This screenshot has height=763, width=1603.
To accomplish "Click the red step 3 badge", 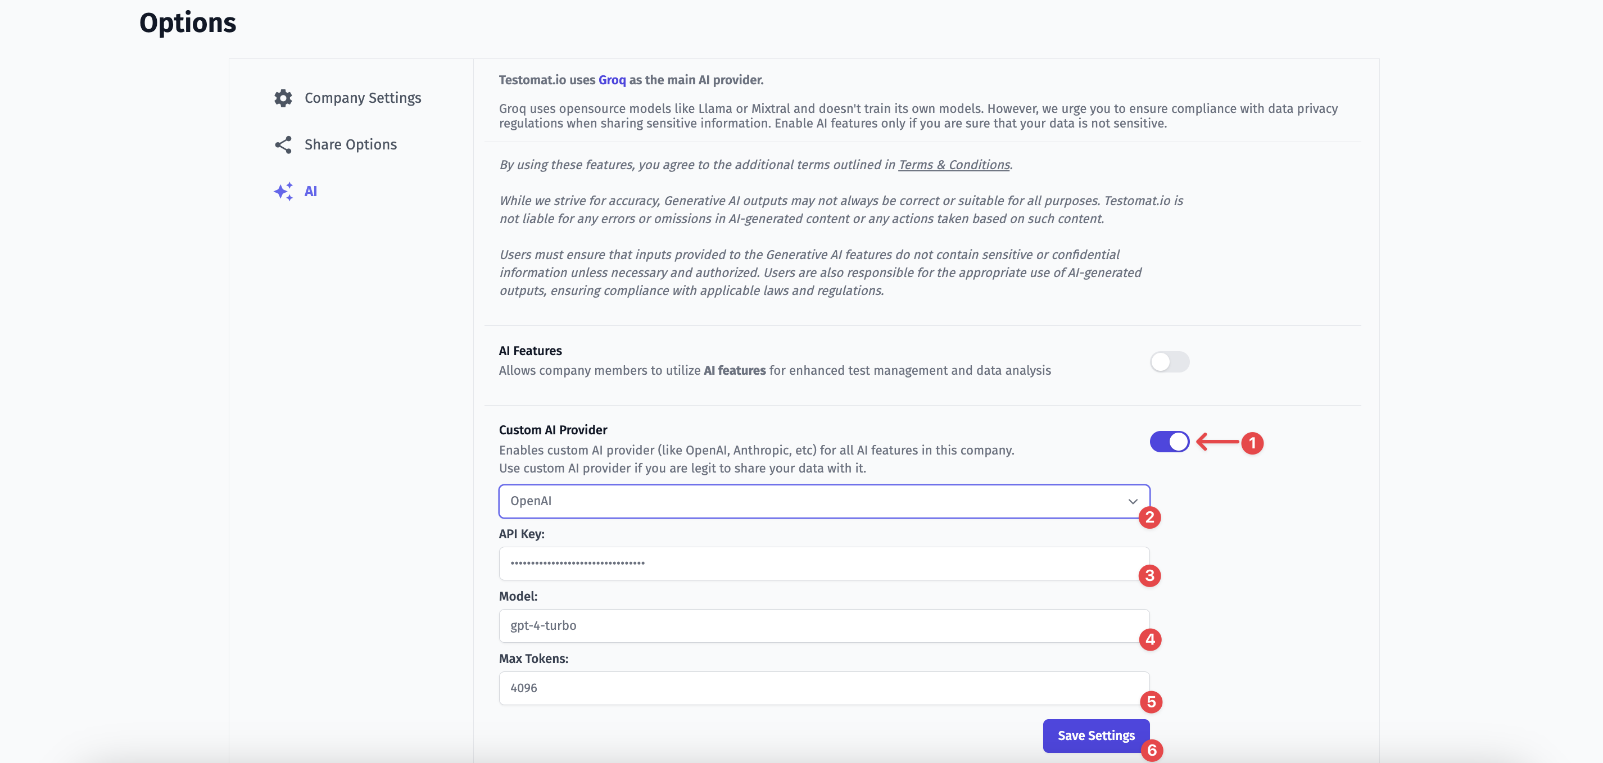I will [x=1149, y=576].
